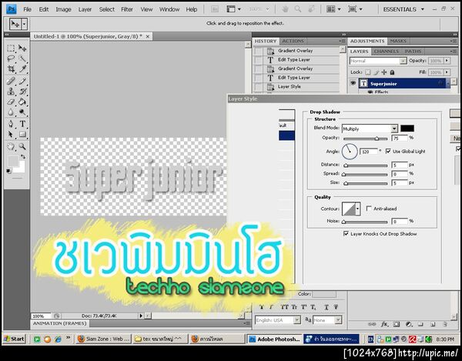Open the Filter menu
The image size is (462, 361).
click(x=127, y=9)
